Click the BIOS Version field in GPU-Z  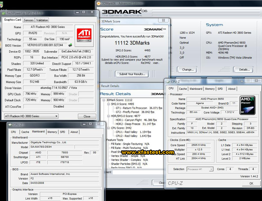(45, 45)
